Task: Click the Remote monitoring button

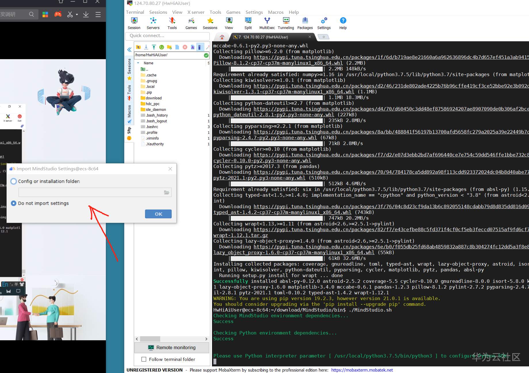Action: click(x=172, y=348)
